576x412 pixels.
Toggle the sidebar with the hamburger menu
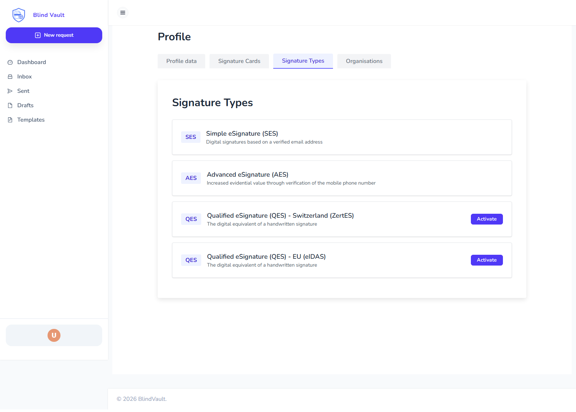click(122, 13)
